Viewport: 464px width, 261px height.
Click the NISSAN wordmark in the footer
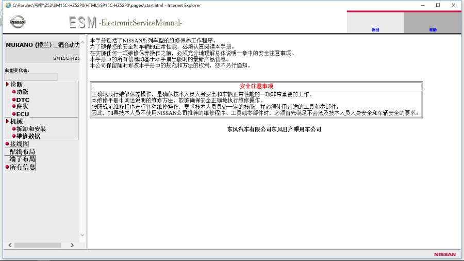click(x=445, y=254)
